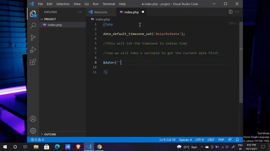Click the Visual Studio Code taskbar icon
270x151 pixels.
point(89,147)
